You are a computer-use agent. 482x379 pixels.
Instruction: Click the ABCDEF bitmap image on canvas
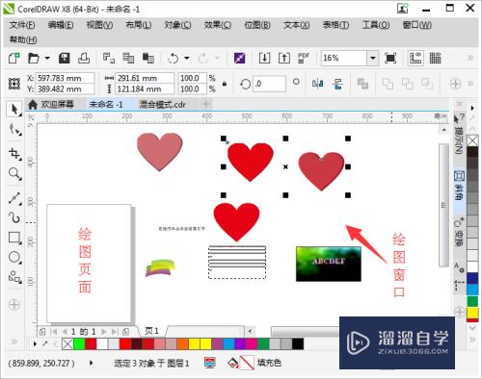click(329, 264)
